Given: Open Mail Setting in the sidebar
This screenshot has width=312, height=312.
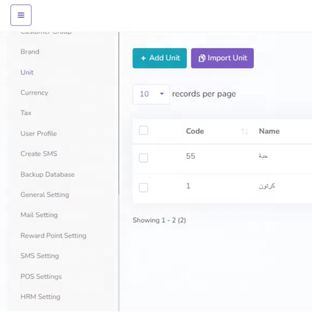Looking at the screenshot, I should 39,215.
